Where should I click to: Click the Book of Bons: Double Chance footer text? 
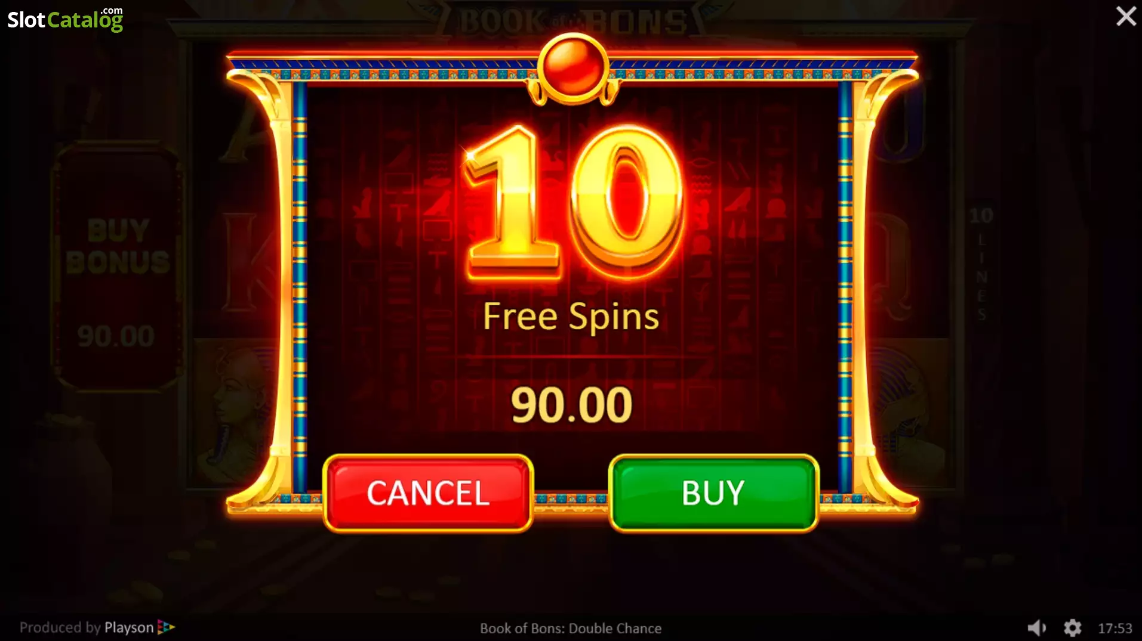[x=571, y=628]
